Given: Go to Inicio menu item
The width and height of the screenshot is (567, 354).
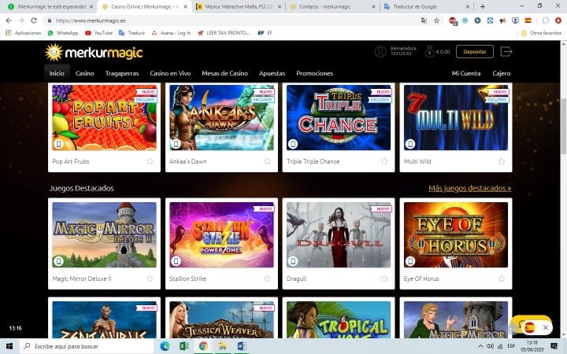Looking at the screenshot, I should pos(57,73).
